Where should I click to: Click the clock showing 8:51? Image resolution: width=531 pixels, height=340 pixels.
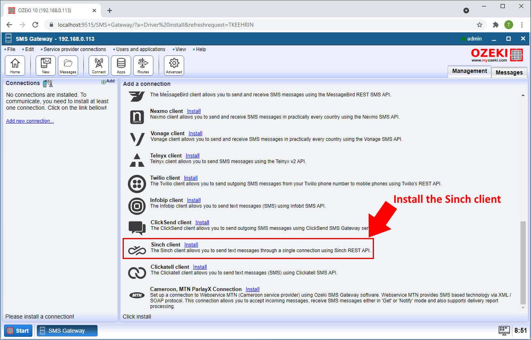pos(520,330)
